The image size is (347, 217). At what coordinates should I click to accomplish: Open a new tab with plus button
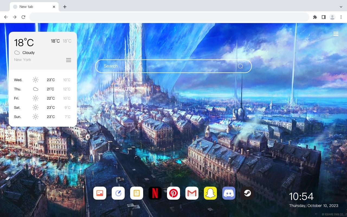click(x=65, y=7)
